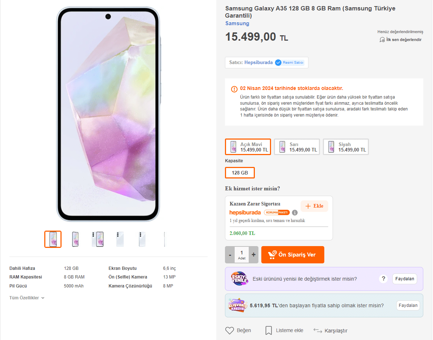Expand Tüm Özellikler specifications list
Screen dimensions: 433x340
click(27, 298)
